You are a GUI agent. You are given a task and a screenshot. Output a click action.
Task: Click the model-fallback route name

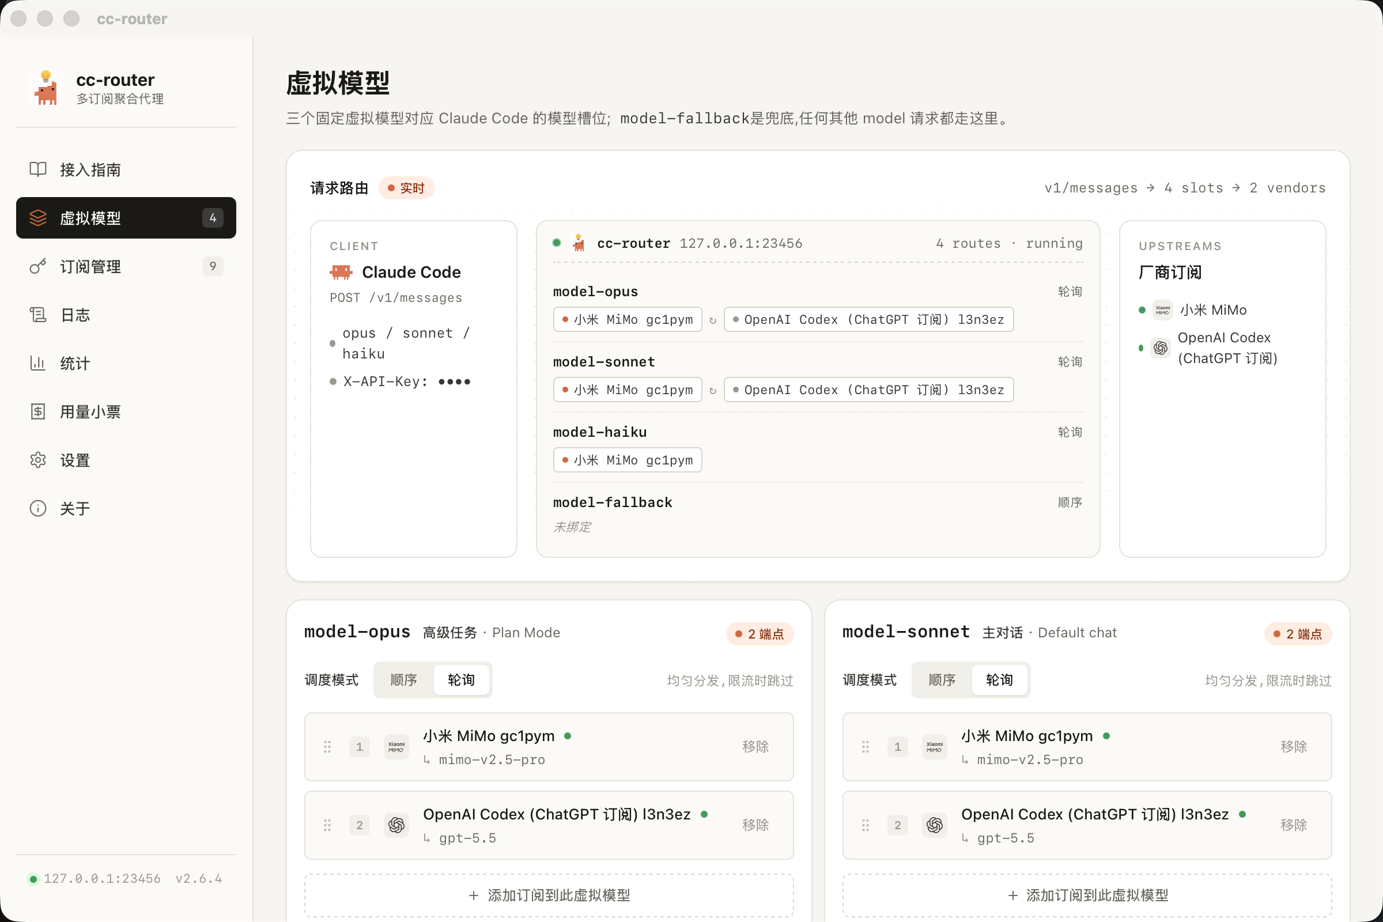[613, 502]
